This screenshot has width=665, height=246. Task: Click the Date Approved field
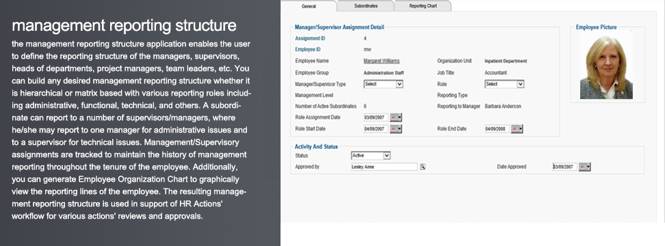coord(565,167)
